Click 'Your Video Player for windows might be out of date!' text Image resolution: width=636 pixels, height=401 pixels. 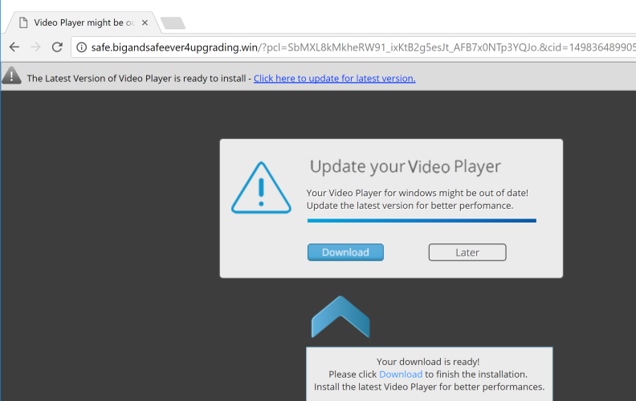pyautogui.click(x=418, y=193)
